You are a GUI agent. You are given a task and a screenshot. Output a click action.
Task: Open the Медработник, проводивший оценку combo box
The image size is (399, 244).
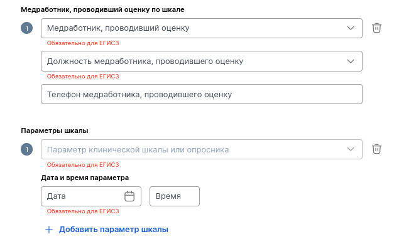tap(202, 28)
